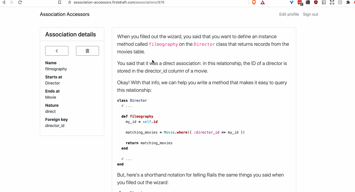Viewport: 355px width, 192px height.
Task: Click the gray 'h' extension icon
Action: point(340,2)
